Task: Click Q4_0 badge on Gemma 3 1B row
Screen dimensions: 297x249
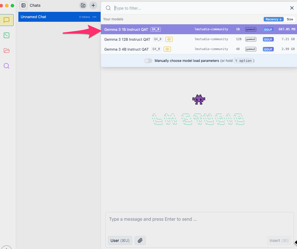Action: coord(155,29)
